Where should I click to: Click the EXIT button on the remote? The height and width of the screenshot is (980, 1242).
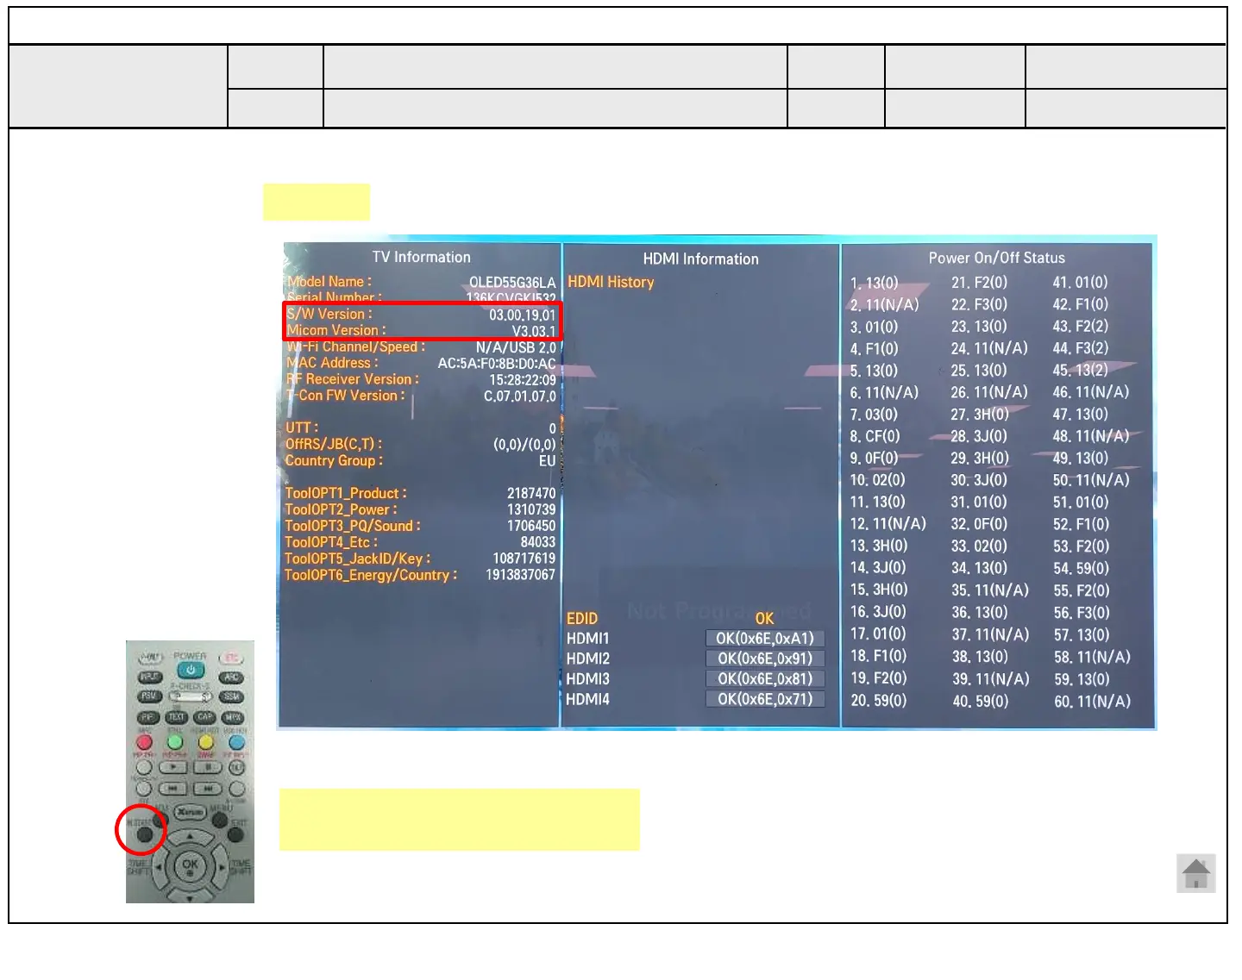[235, 834]
